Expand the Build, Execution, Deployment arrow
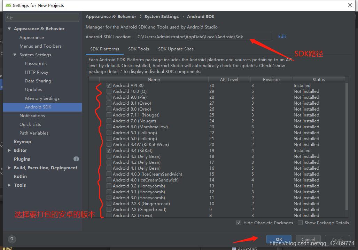The height and width of the screenshot is (250, 358). pos(9,168)
